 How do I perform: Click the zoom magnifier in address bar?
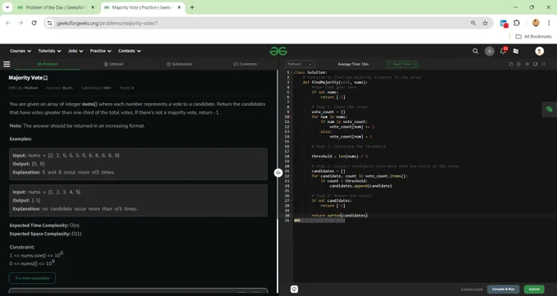(x=473, y=23)
